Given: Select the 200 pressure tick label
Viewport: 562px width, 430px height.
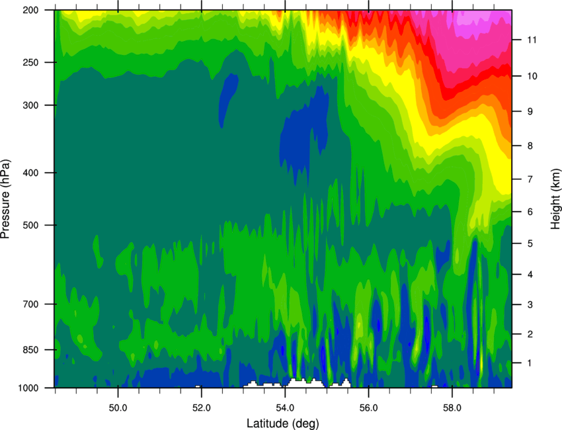Looking at the screenshot, I should (30, 10).
